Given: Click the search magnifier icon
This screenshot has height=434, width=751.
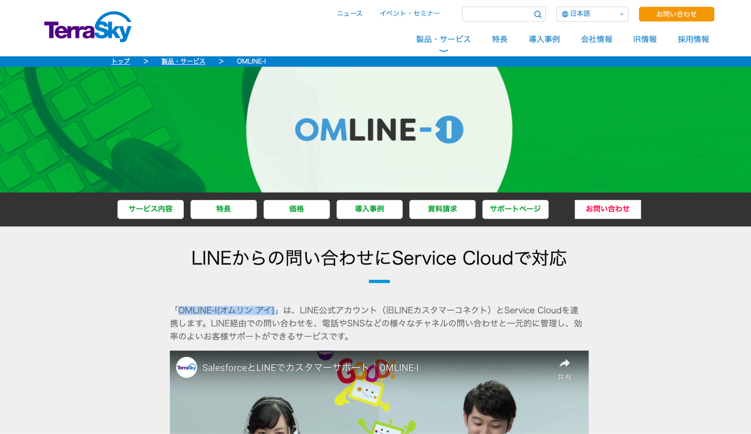Looking at the screenshot, I should [538, 14].
